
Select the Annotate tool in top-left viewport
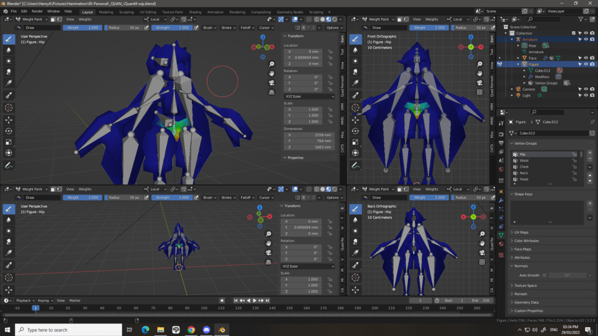pos(9,166)
